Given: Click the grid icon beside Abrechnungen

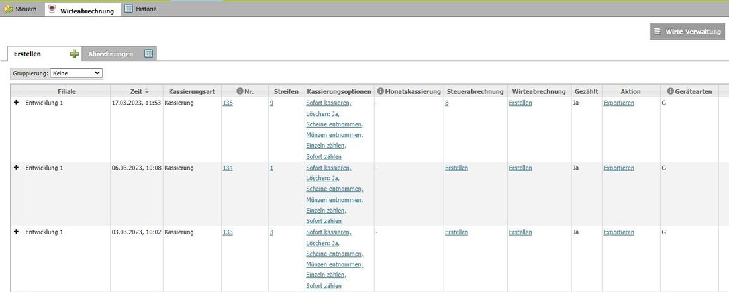Looking at the screenshot, I should pyautogui.click(x=148, y=54).
